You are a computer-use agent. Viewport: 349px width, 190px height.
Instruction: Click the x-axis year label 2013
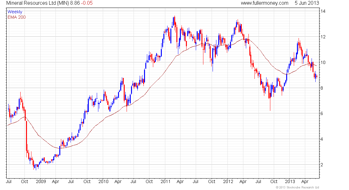(x=290, y=181)
